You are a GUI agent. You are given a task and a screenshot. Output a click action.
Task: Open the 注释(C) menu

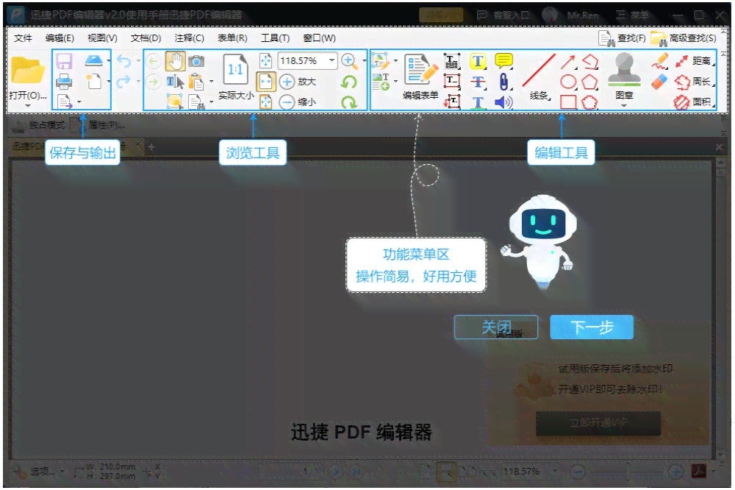point(190,38)
